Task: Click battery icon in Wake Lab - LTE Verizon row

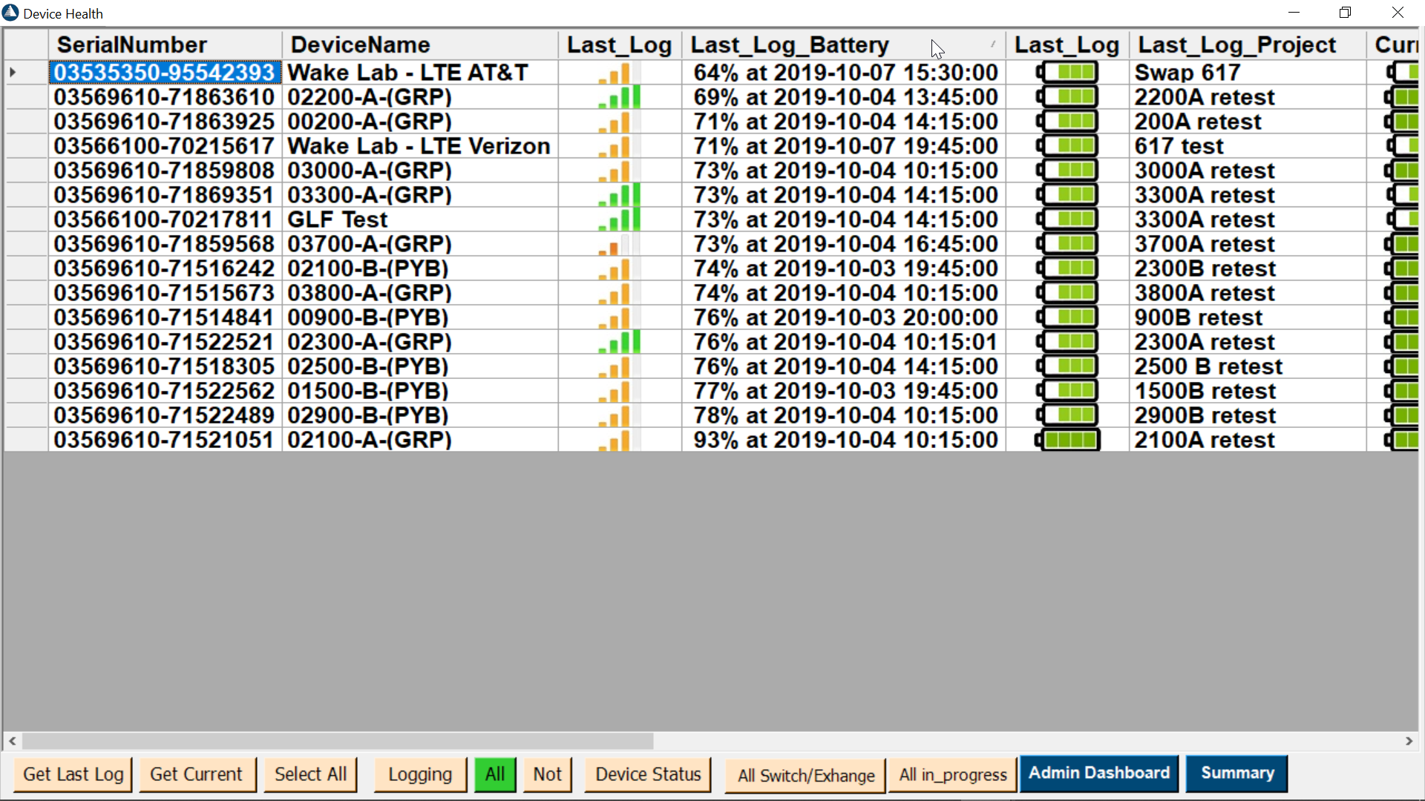Action: pyautogui.click(x=1068, y=146)
